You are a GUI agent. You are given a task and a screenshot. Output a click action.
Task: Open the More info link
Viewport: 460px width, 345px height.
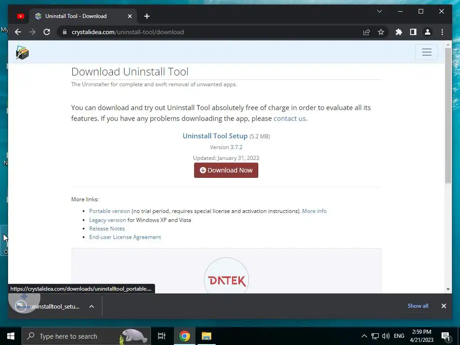[314, 211]
